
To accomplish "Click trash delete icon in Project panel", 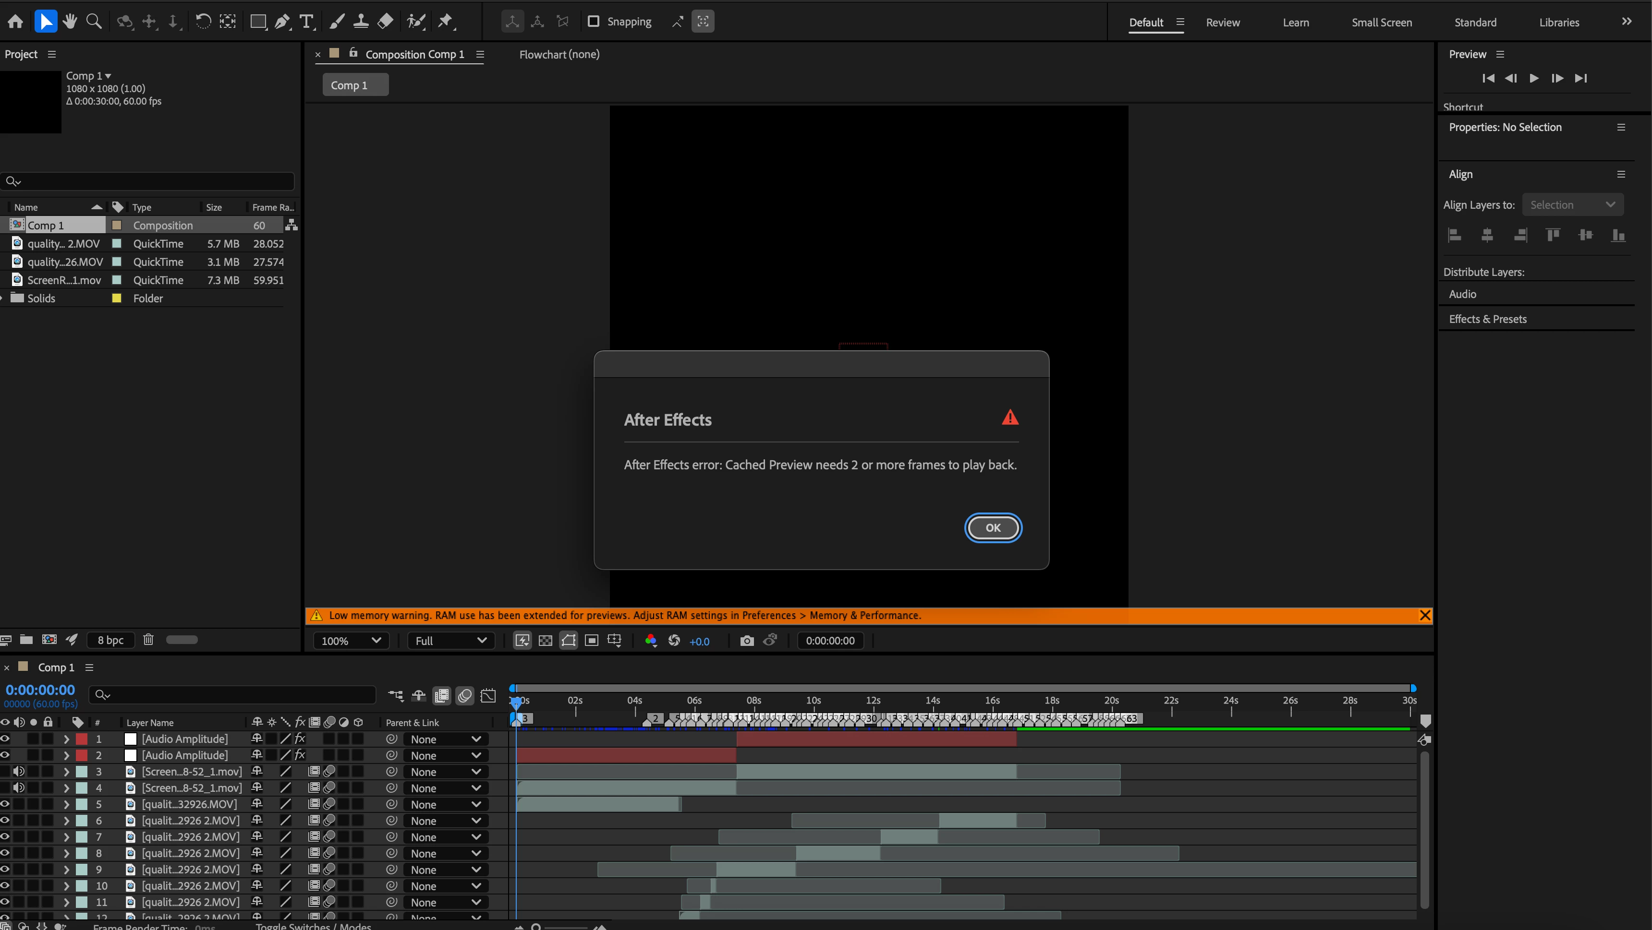I will pyautogui.click(x=148, y=639).
